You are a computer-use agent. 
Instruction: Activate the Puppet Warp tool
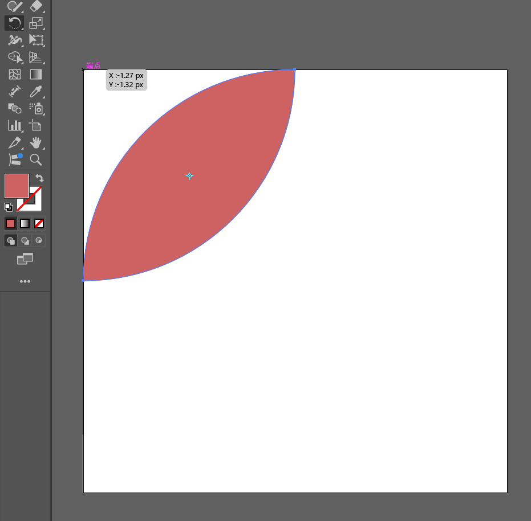point(14,40)
